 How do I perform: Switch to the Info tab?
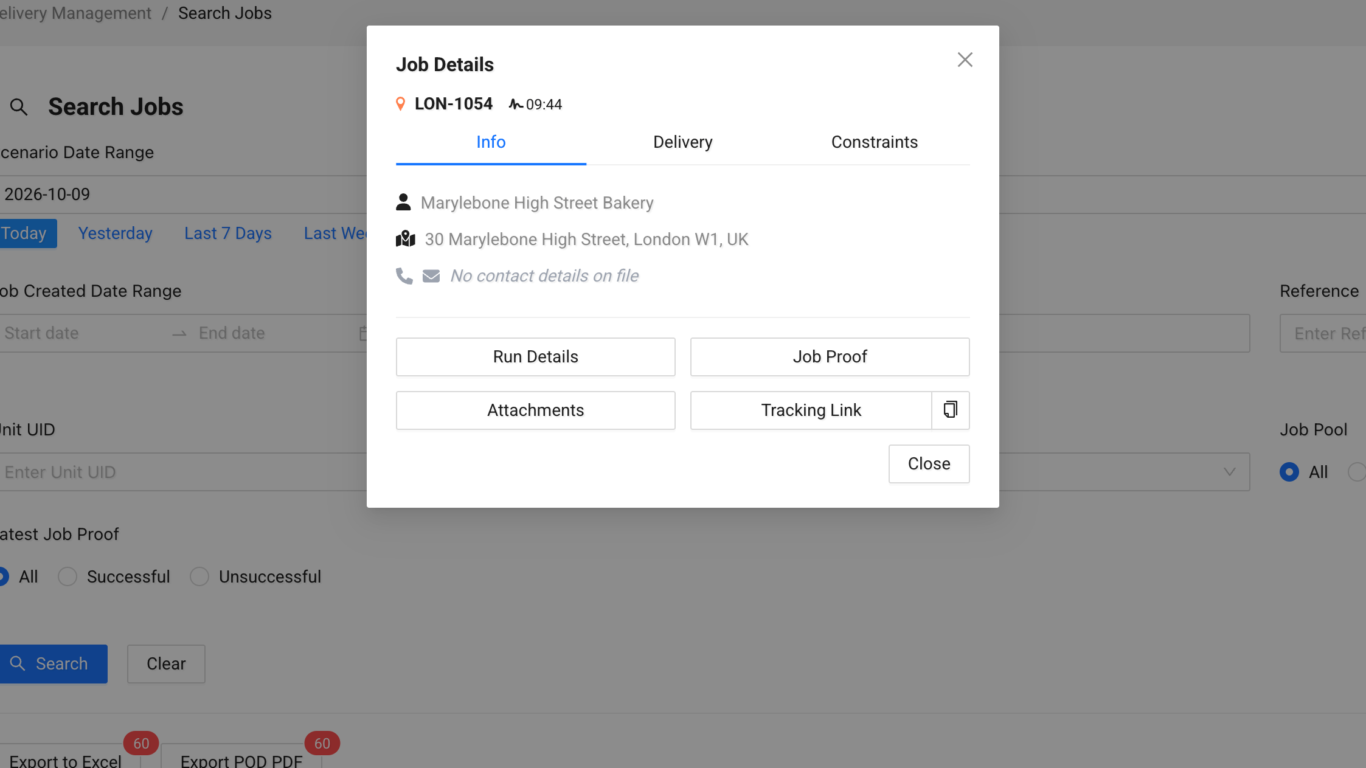pyautogui.click(x=491, y=142)
